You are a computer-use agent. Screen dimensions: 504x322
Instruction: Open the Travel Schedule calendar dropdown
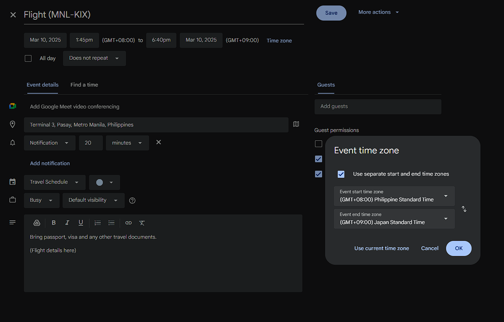pyautogui.click(x=55, y=182)
